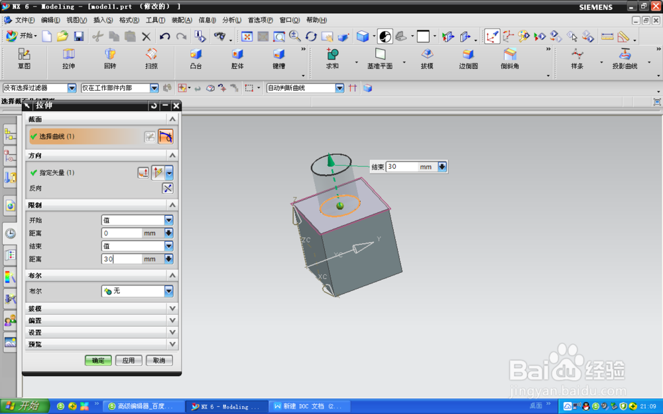663x414 pixels.
Task: Open a file with the folder icon
Action: tap(62, 36)
